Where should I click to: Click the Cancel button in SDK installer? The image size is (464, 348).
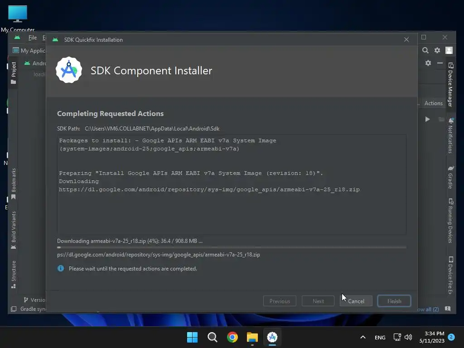coord(356,301)
